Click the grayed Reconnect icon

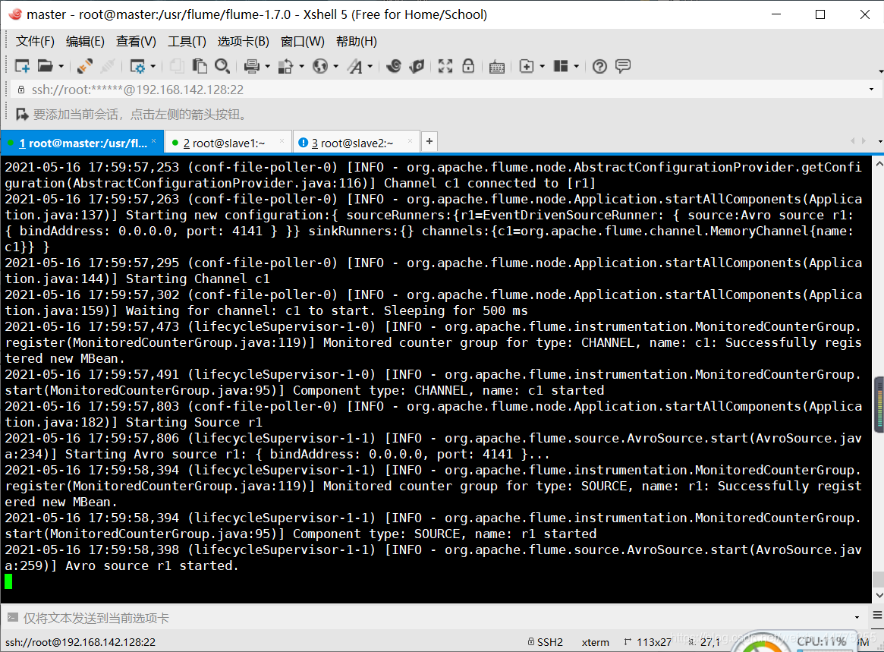click(108, 67)
